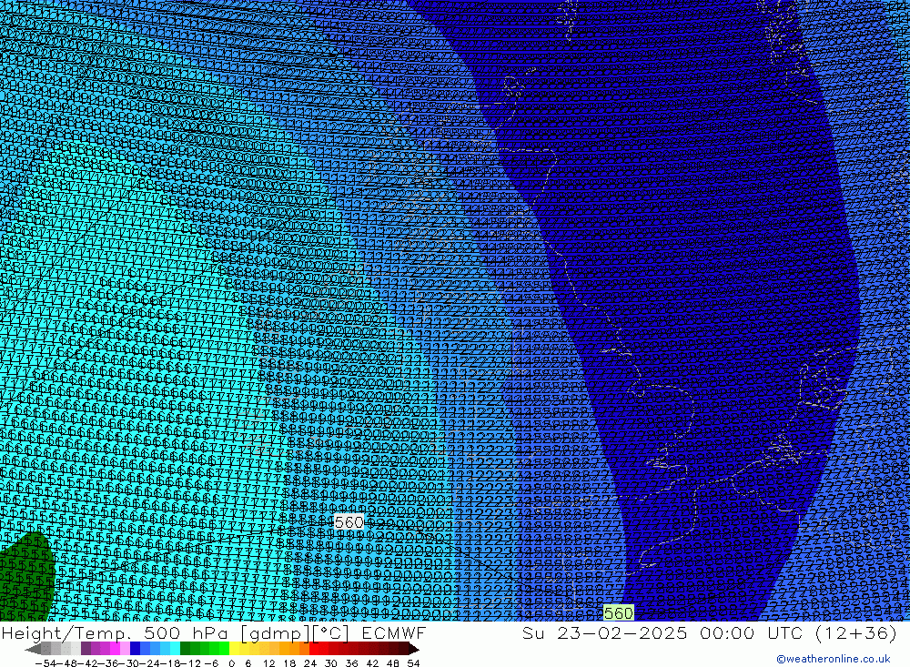The height and width of the screenshot is (667, 910).
Task: Pick the orange 18 legend swatch
Action: tap(294, 649)
